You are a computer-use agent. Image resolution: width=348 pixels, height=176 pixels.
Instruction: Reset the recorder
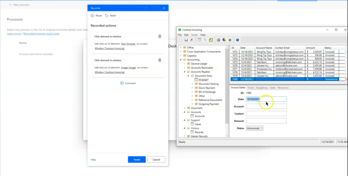(110, 16)
